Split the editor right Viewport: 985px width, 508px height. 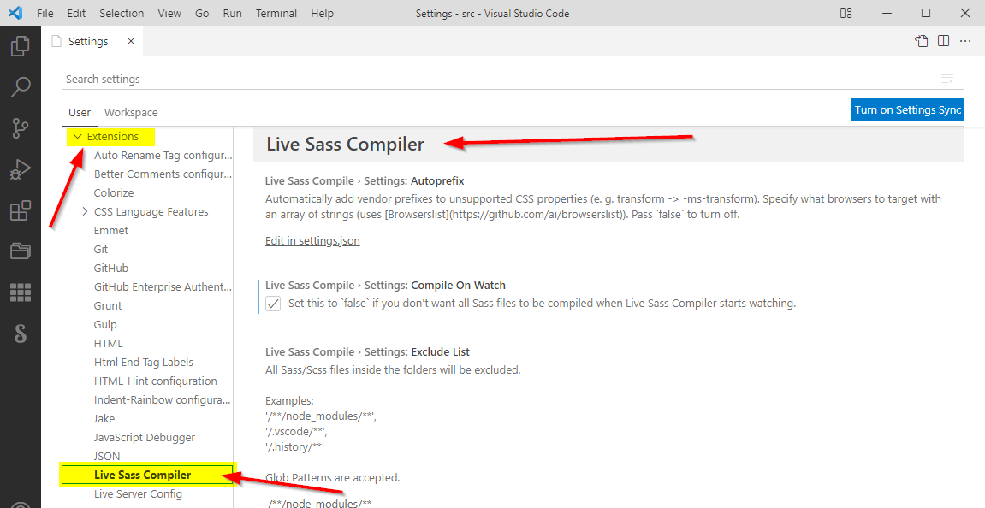[x=943, y=41]
